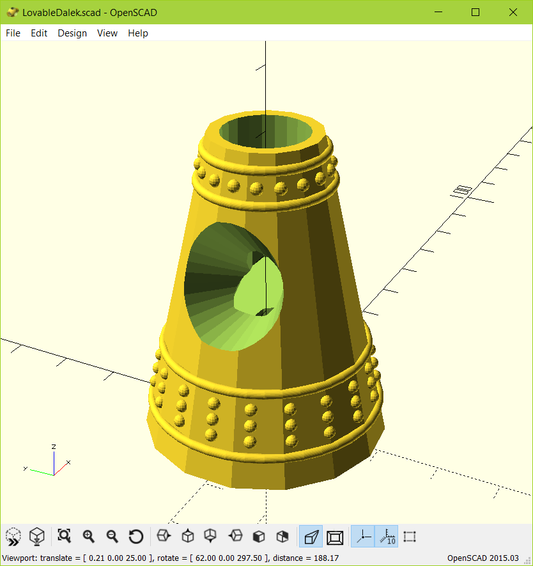Render the model fully
The width and height of the screenshot is (533, 566).
(36, 537)
